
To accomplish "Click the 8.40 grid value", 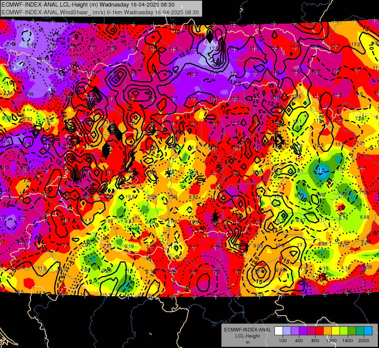I will (x=31, y=45).
